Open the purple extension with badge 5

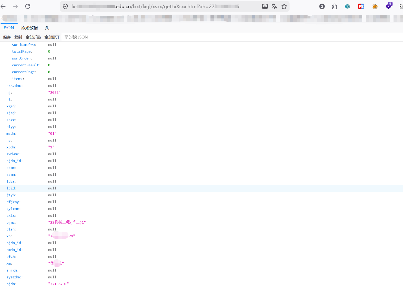(389, 6)
